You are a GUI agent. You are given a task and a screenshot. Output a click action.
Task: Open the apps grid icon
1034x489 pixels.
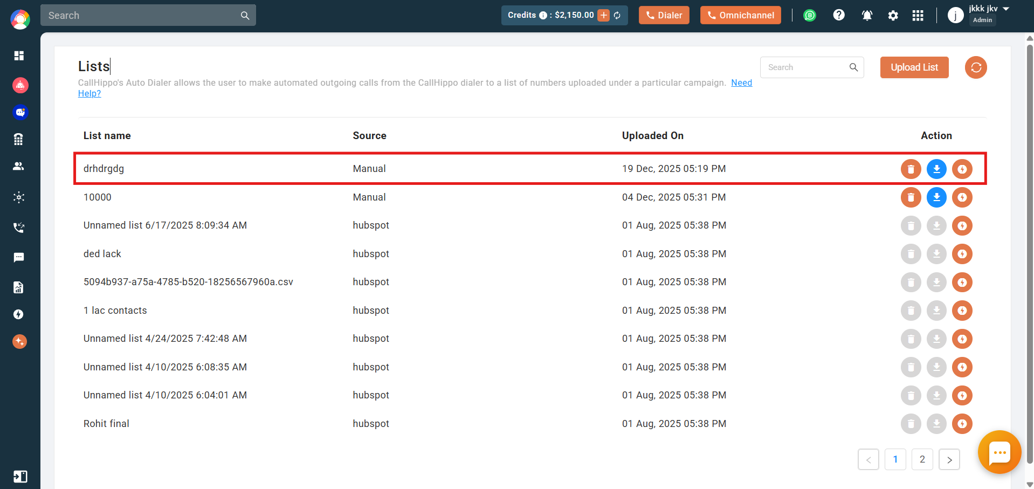pos(918,16)
